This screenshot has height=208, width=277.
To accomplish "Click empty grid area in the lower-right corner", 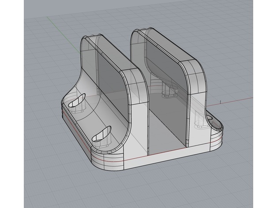I will [x=247, y=185].
